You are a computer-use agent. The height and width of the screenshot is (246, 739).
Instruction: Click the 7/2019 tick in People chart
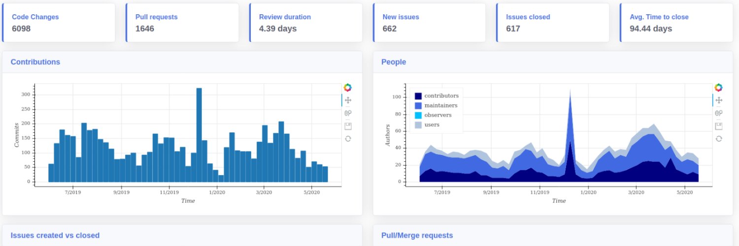pyautogui.click(x=442, y=192)
